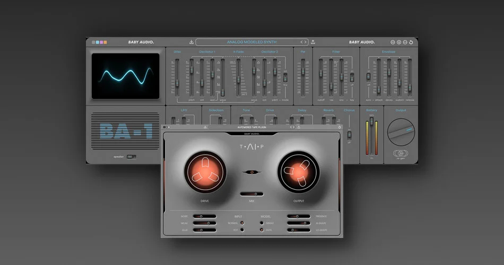Screen dimensions: 504x265
Task: Open the AI-Powered Tape Plugin preset menu
Action: click(251, 127)
